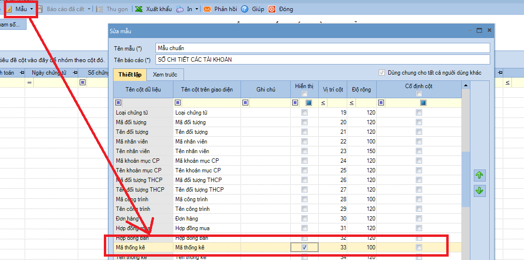Toggle Dùng chung cho tất cả người dùng checkbox
This screenshot has width=524, height=260.
[382, 72]
